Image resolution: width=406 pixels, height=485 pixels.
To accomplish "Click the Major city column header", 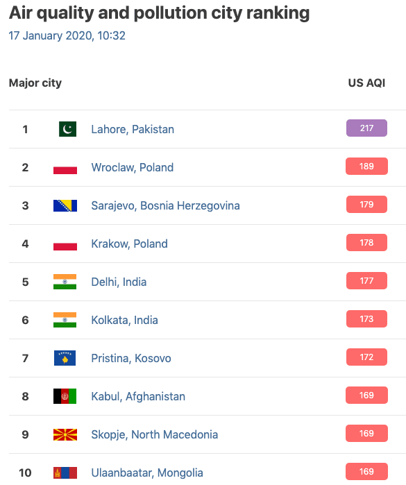I will coord(35,83).
